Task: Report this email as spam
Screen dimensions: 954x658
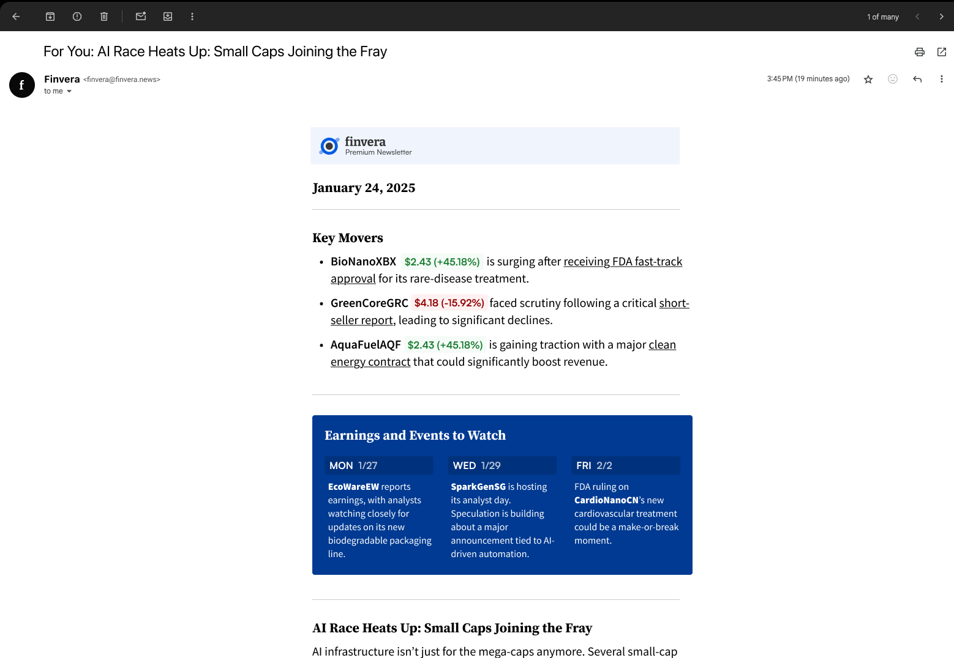Action: click(77, 17)
